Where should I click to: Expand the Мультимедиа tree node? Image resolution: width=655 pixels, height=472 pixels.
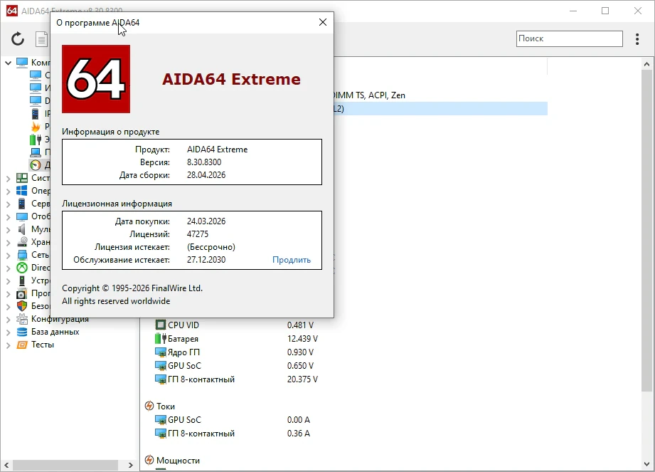coord(8,229)
